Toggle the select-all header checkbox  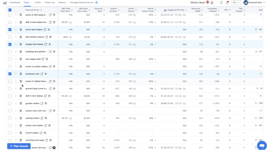click(x=10, y=10)
